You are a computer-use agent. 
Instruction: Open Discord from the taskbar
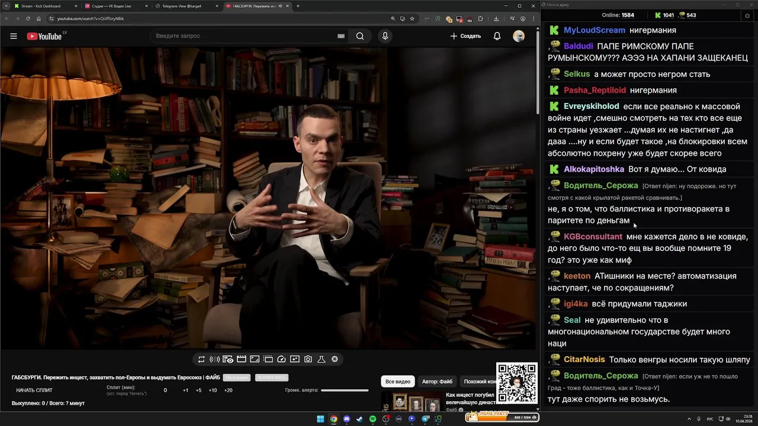(x=346, y=419)
